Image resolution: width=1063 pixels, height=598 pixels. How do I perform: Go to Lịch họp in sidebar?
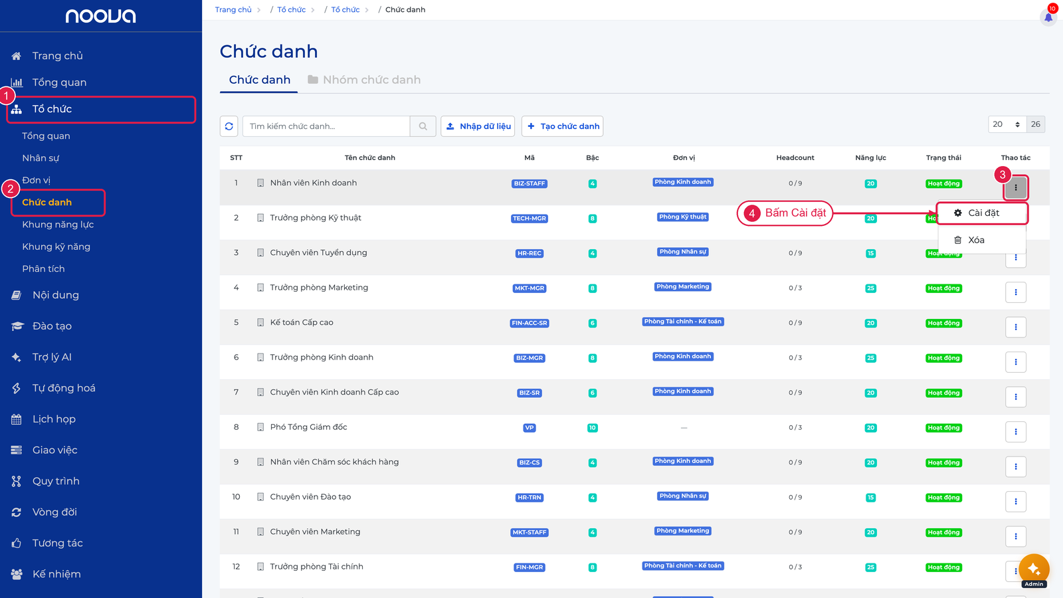point(54,419)
